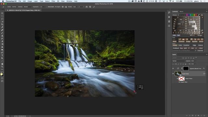Select the Path Selection tool
This screenshot has width=208, height=117.
coord(2,58)
